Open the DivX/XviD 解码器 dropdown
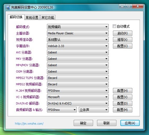149x135 pixels. click(78, 103)
